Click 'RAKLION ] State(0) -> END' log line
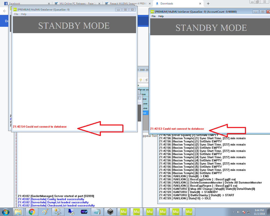The height and width of the screenshot is (216, 270). [x=184, y=176]
